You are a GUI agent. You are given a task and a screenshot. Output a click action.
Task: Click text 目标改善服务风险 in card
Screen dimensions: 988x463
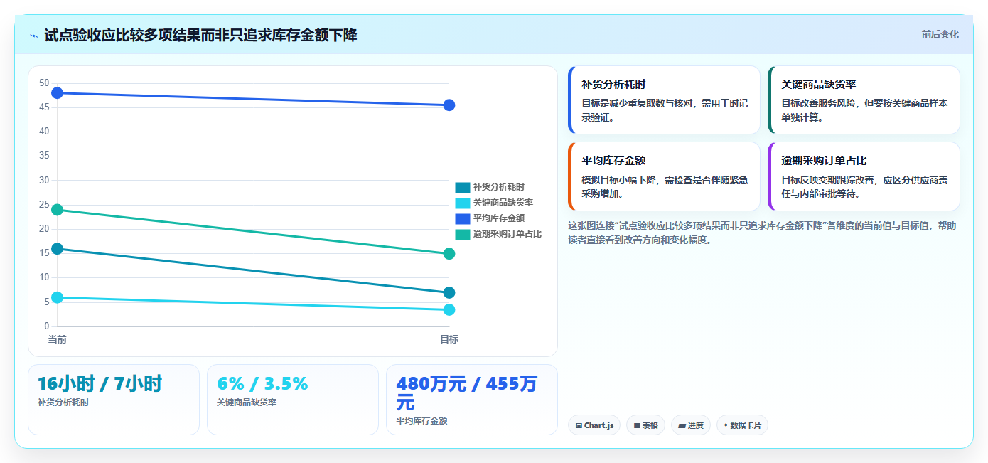click(818, 104)
